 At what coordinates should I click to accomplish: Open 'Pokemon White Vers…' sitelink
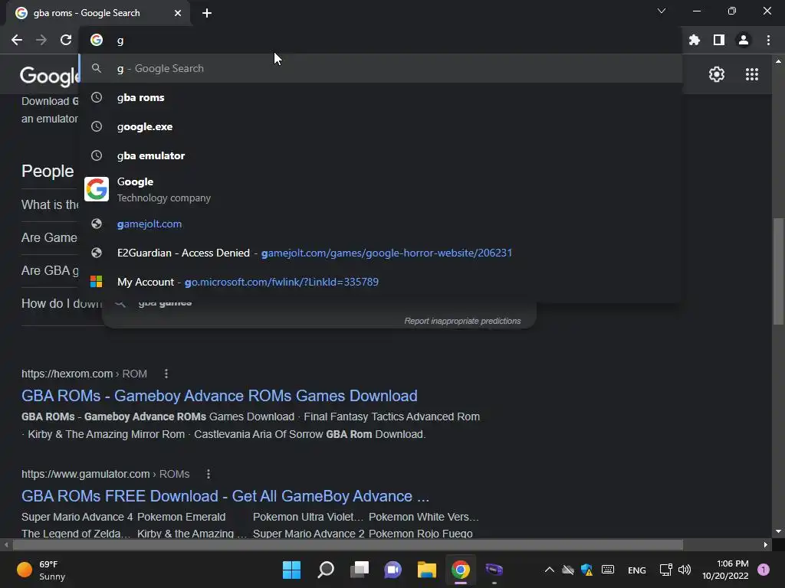pyautogui.click(x=423, y=517)
